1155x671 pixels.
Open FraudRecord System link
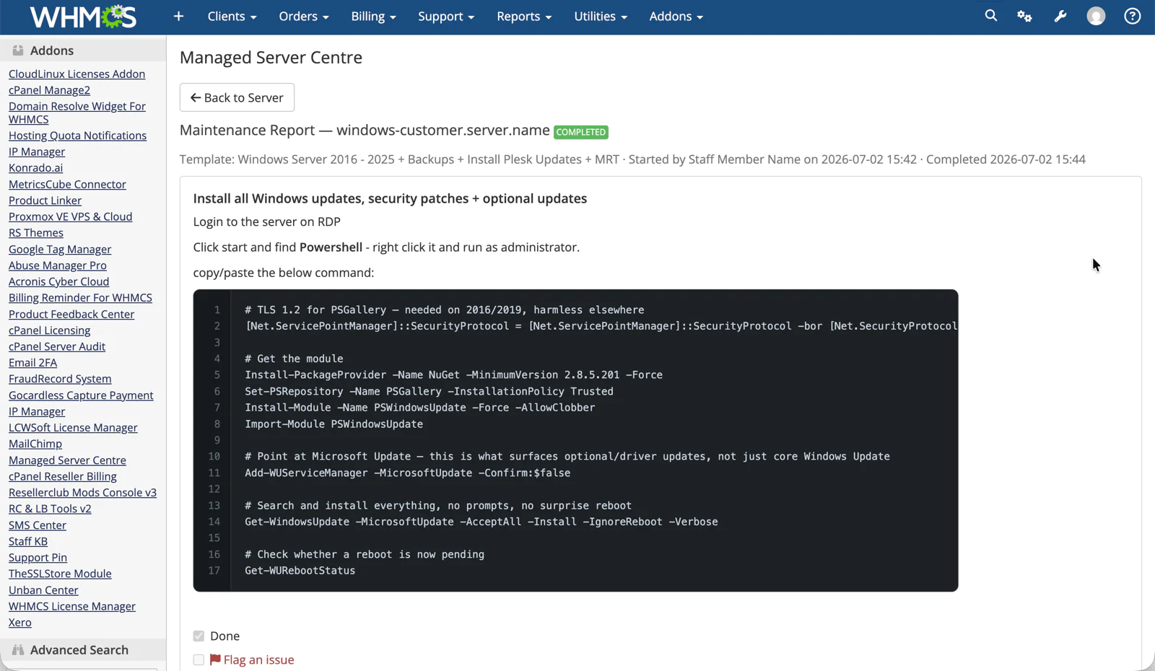pos(60,380)
